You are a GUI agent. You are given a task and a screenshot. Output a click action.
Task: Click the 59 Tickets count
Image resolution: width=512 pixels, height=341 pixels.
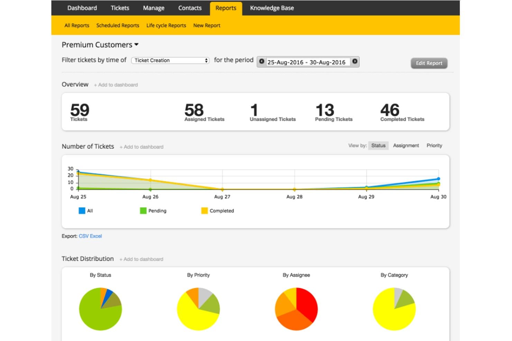[x=80, y=112]
